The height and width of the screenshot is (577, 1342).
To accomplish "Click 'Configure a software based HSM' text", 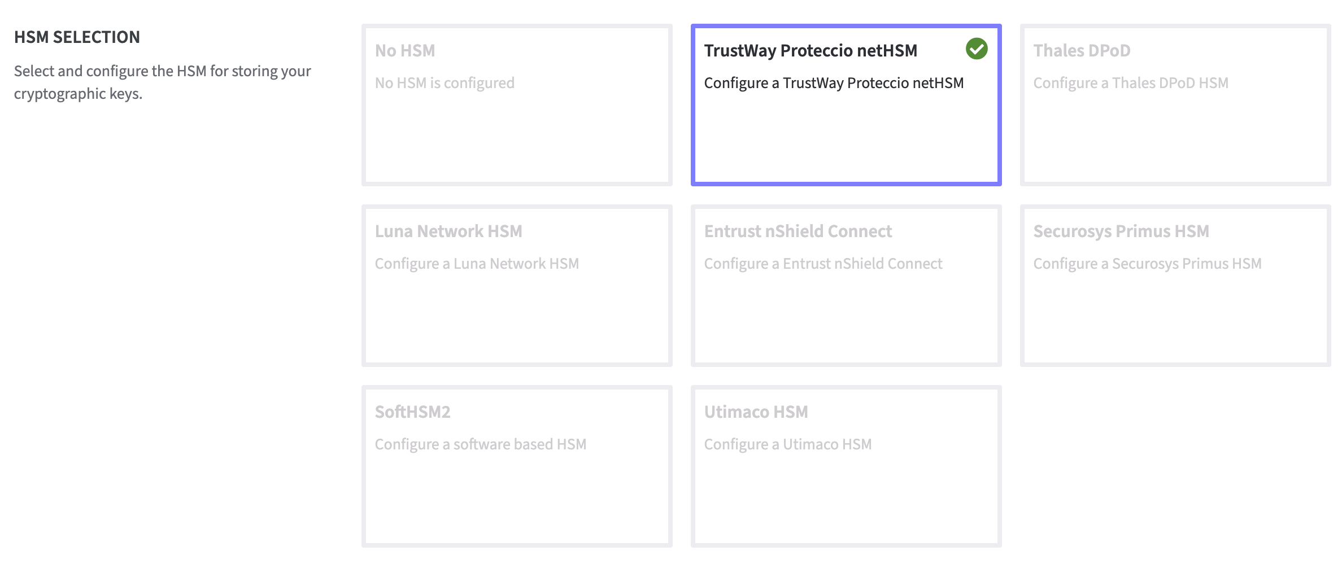I will click(x=481, y=444).
